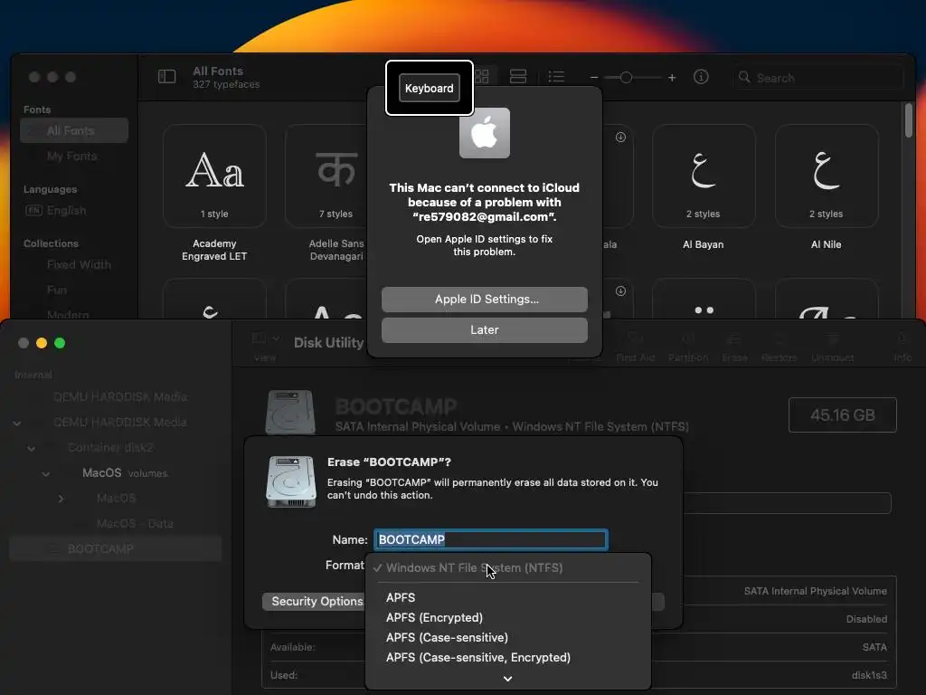This screenshot has width=926, height=695.
Task: Show more formats with the down chevron
Action: click(x=508, y=679)
